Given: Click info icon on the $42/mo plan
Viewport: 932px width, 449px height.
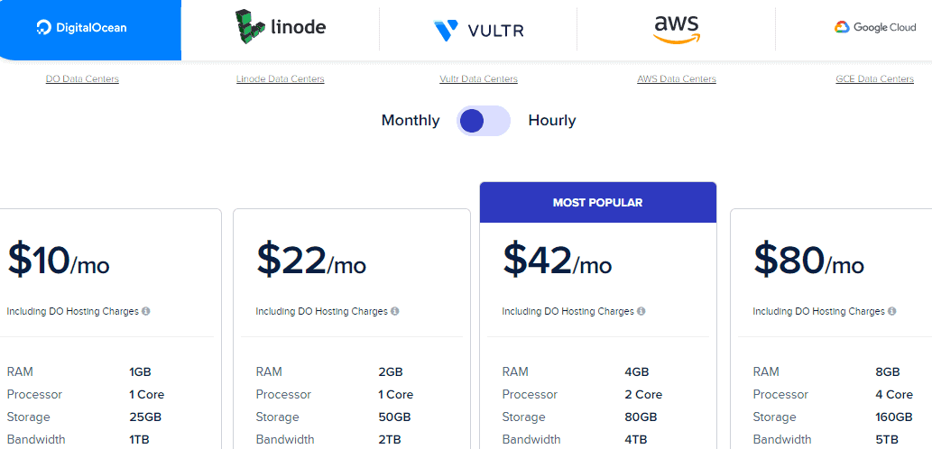Looking at the screenshot, I should click(641, 311).
